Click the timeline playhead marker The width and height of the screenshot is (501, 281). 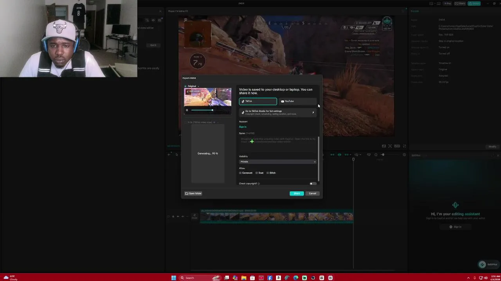click(x=353, y=159)
